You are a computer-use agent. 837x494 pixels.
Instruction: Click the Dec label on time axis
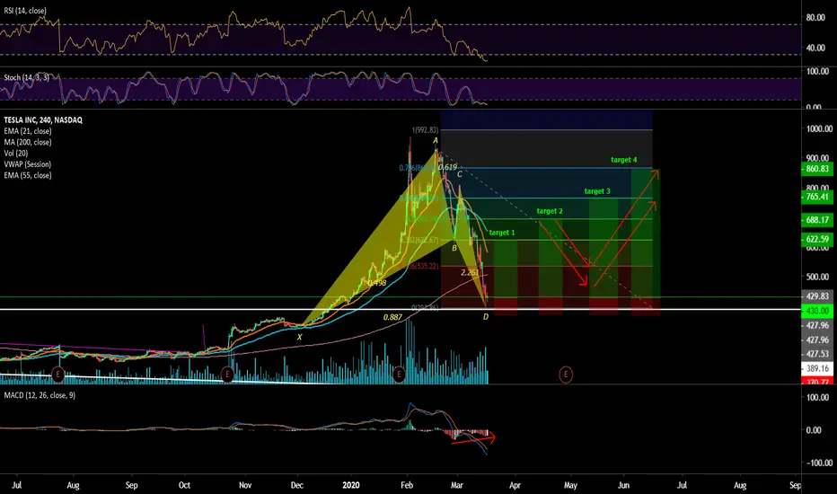tap(296, 485)
